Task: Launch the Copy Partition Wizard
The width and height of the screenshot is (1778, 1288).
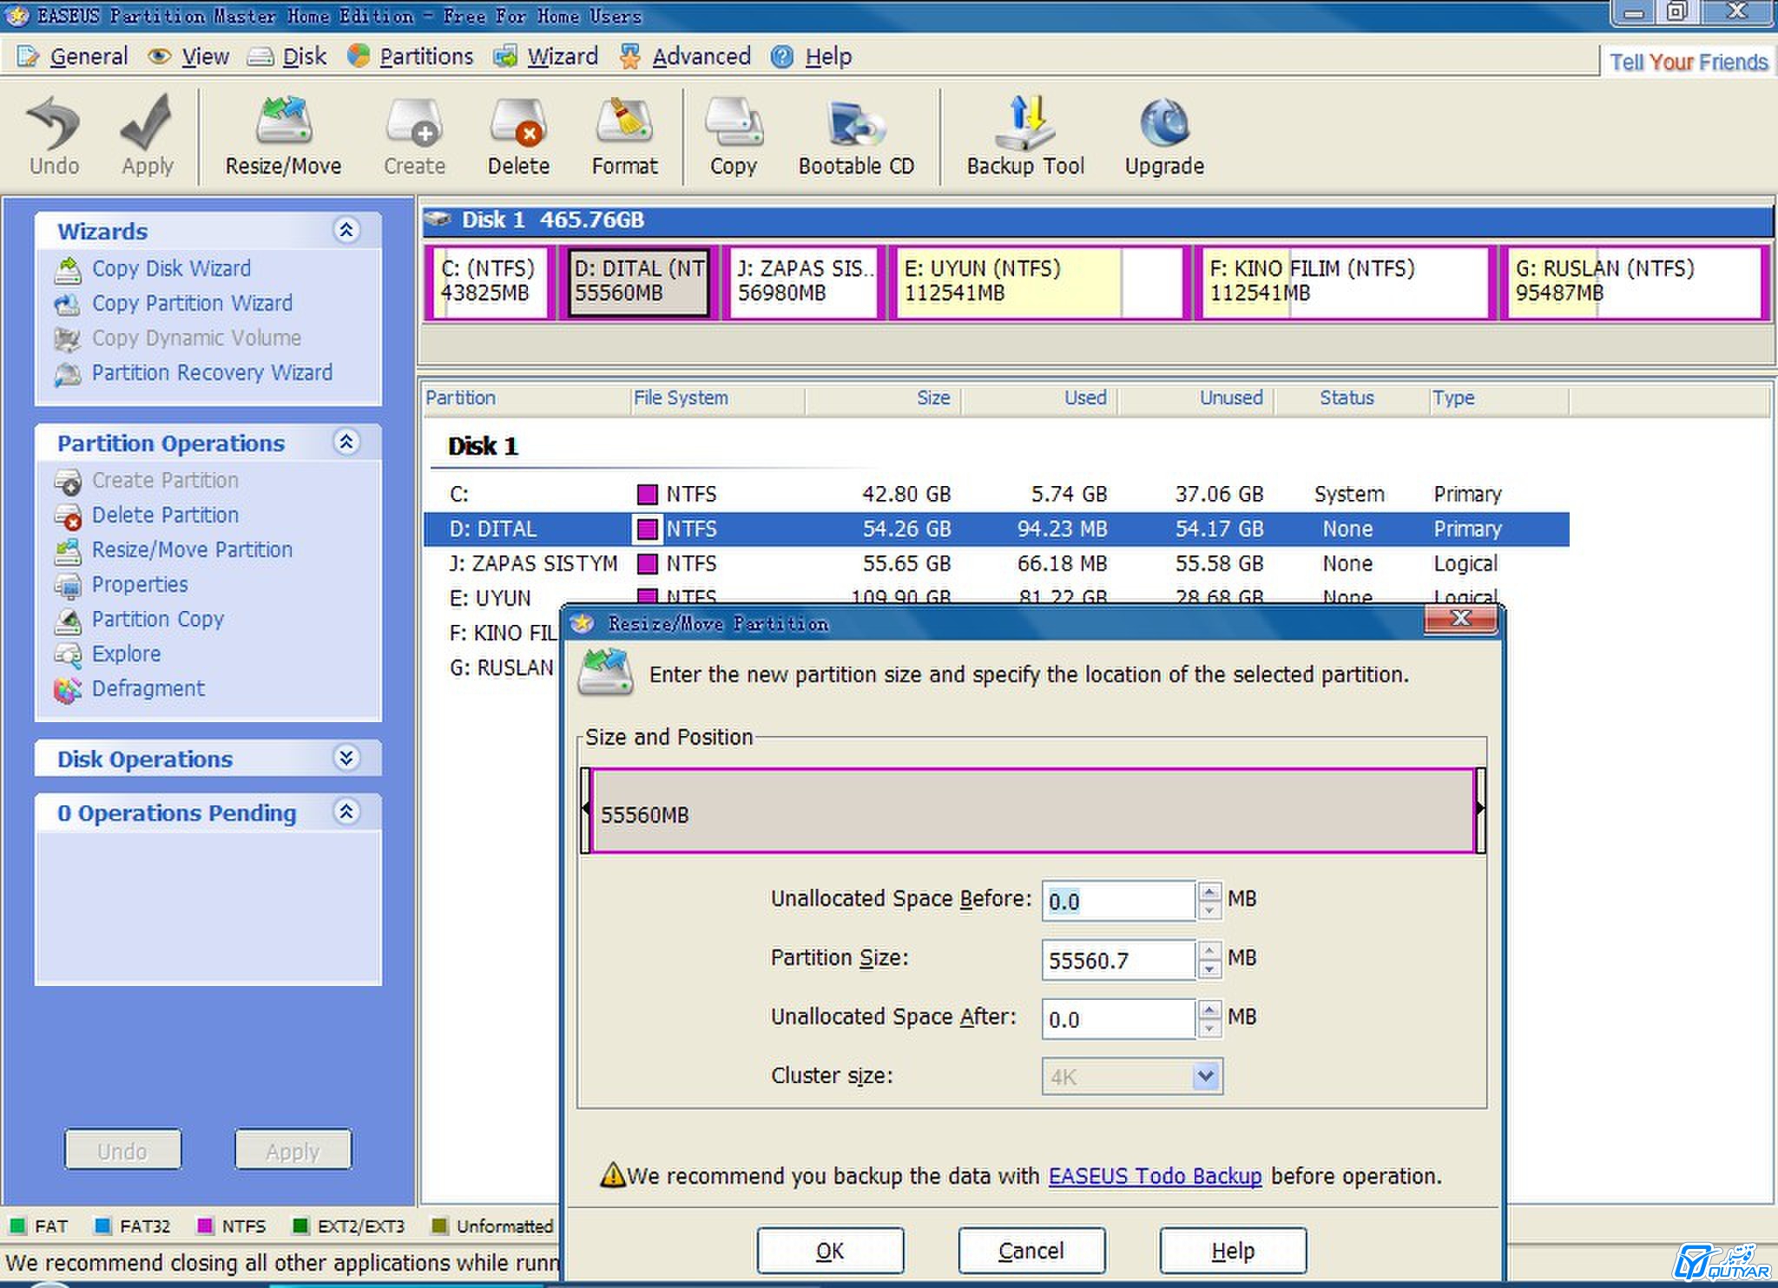Action: coord(191,303)
